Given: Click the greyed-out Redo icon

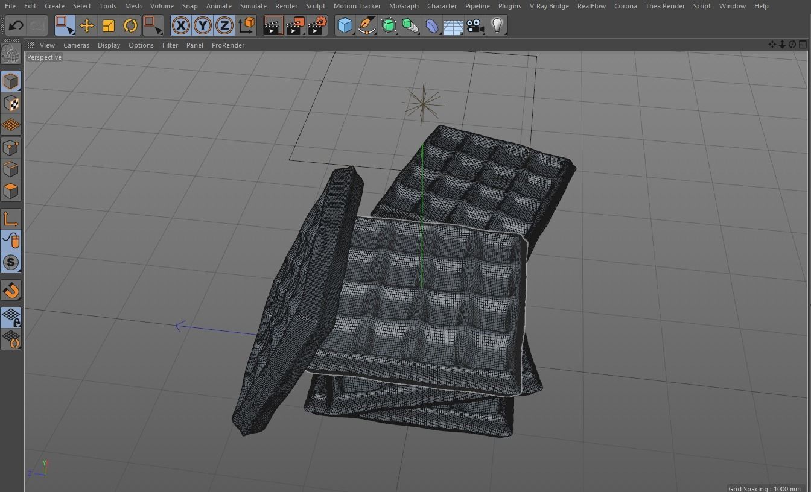Looking at the screenshot, I should point(37,25).
